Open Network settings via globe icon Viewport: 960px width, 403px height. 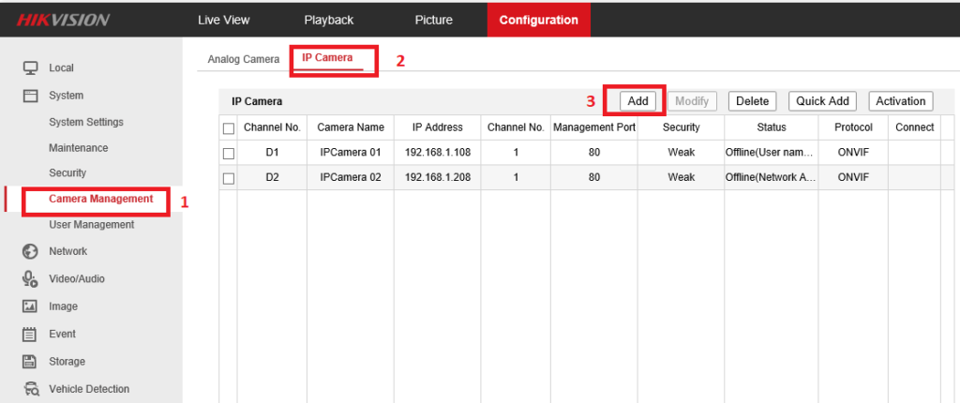[x=30, y=251]
